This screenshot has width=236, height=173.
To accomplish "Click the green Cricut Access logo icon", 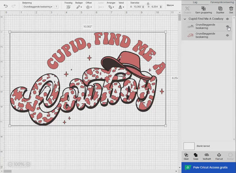I will [x=188, y=167].
